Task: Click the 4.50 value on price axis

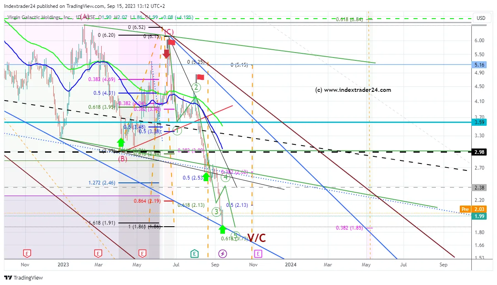Action: (480, 86)
